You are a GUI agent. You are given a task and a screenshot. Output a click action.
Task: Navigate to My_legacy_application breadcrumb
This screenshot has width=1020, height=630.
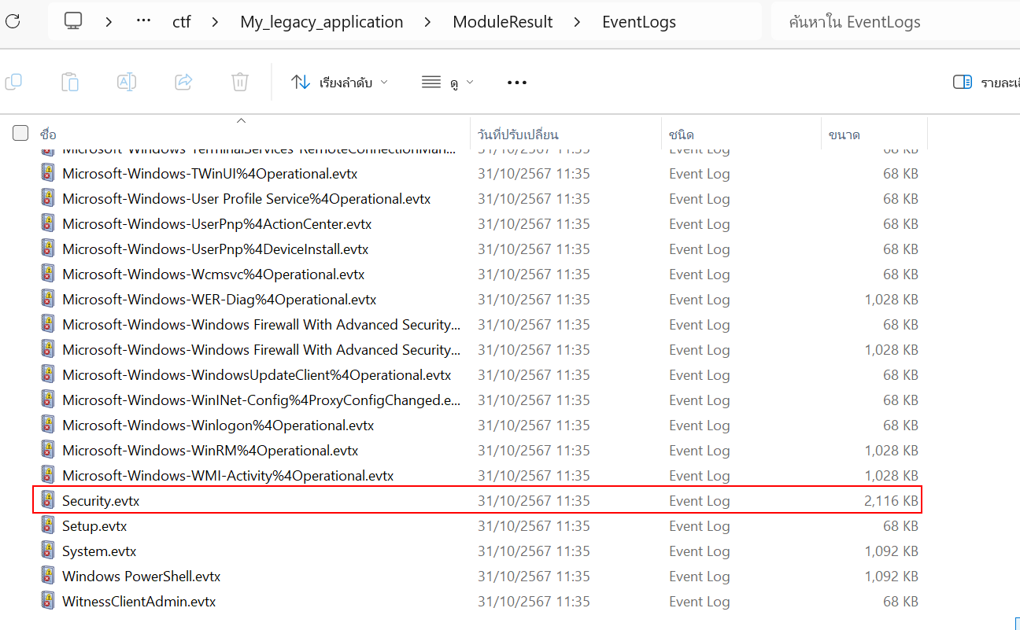(321, 22)
